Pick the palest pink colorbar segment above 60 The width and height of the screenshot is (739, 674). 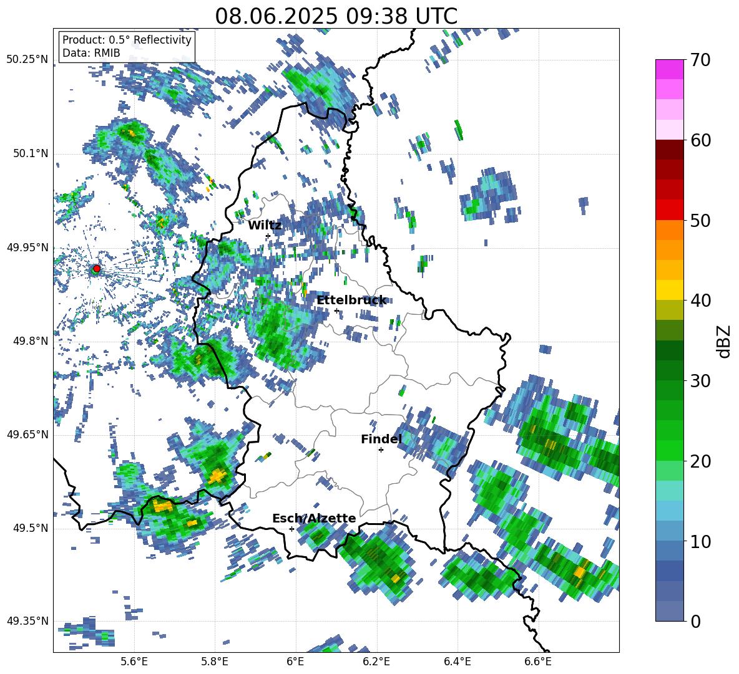coord(669,130)
